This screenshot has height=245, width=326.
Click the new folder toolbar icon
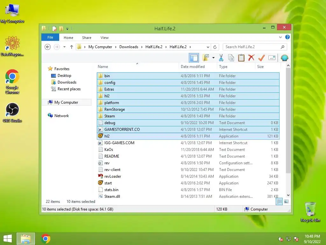pos(206,58)
